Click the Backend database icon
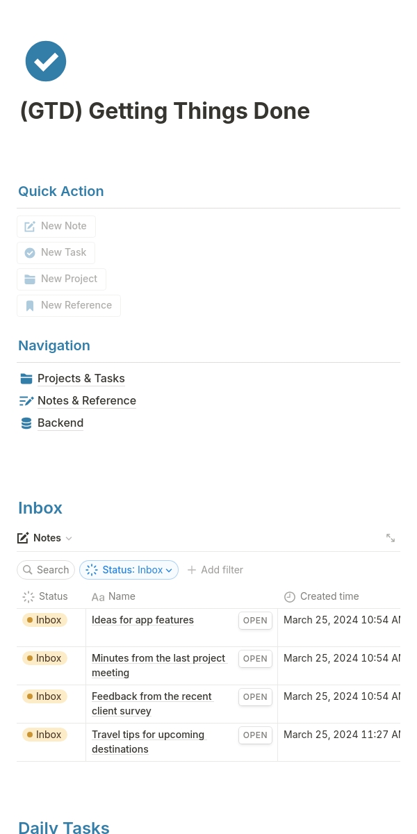The width and height of the screenshot is (417, 834). tap(26, 423)
